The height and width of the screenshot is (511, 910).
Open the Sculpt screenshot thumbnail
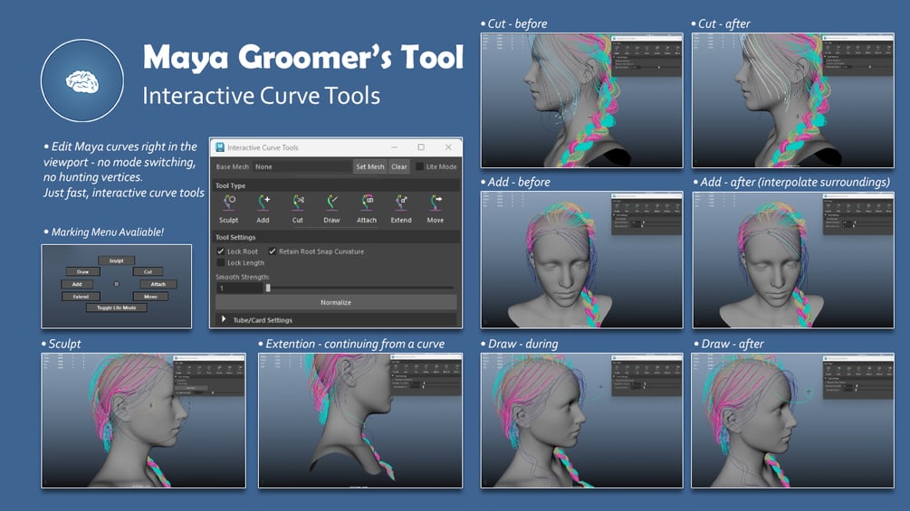click(x=143, y=421)
